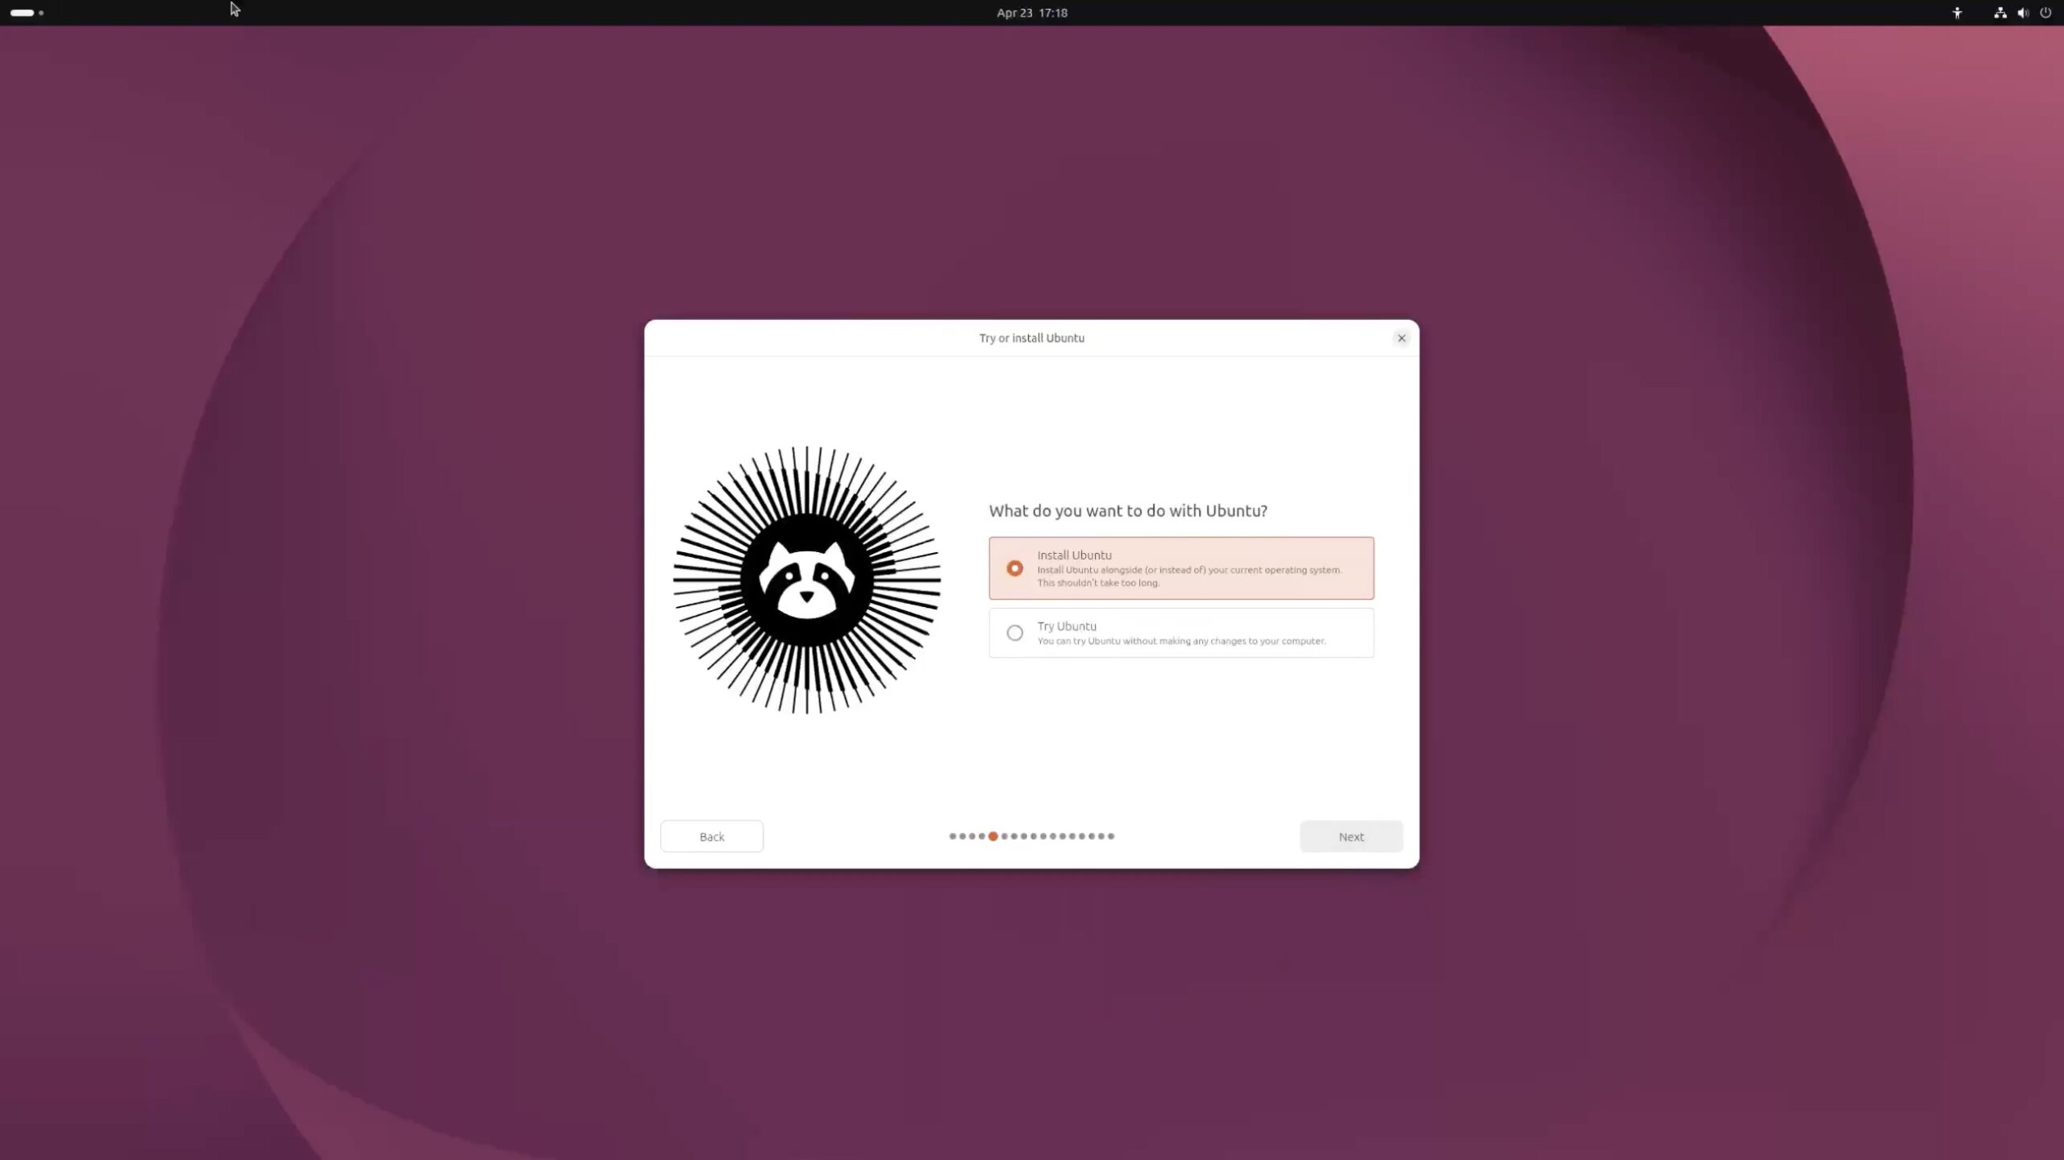
Task: Click the Back button
Action: (711, 837)
